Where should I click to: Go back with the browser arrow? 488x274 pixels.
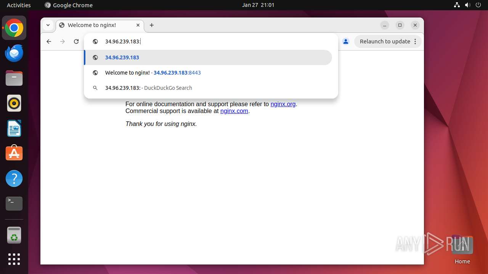[x=49, y=41]
